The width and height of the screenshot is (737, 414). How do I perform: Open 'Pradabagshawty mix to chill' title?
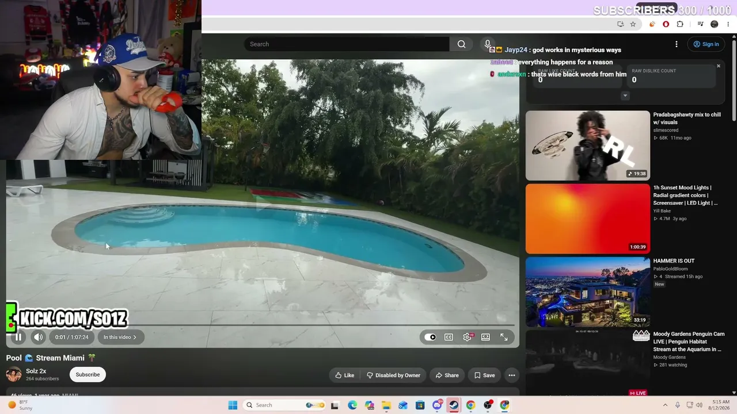point(687,118)
